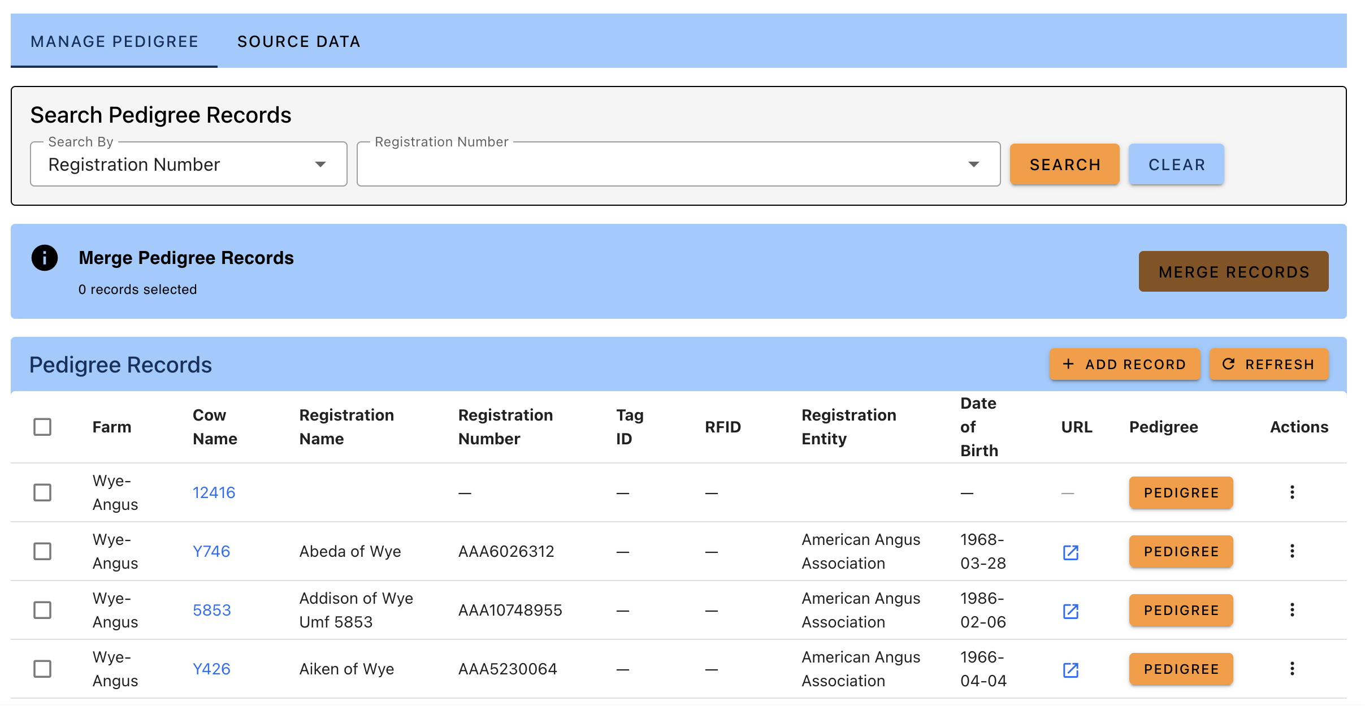Click registration number AAA5230064

(508, 669)
